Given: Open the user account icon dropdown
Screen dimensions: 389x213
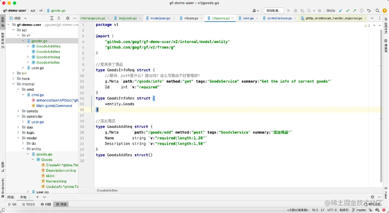Looking at the screenshot, I should coord(255,11).
